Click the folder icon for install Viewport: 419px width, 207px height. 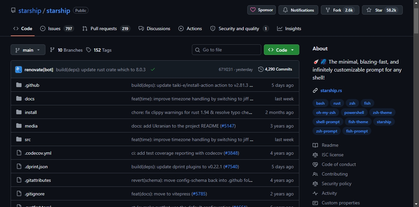(19, 112)
